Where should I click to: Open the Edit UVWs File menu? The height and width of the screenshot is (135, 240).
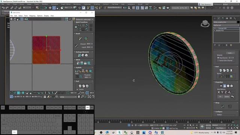(x=12, y=16)
